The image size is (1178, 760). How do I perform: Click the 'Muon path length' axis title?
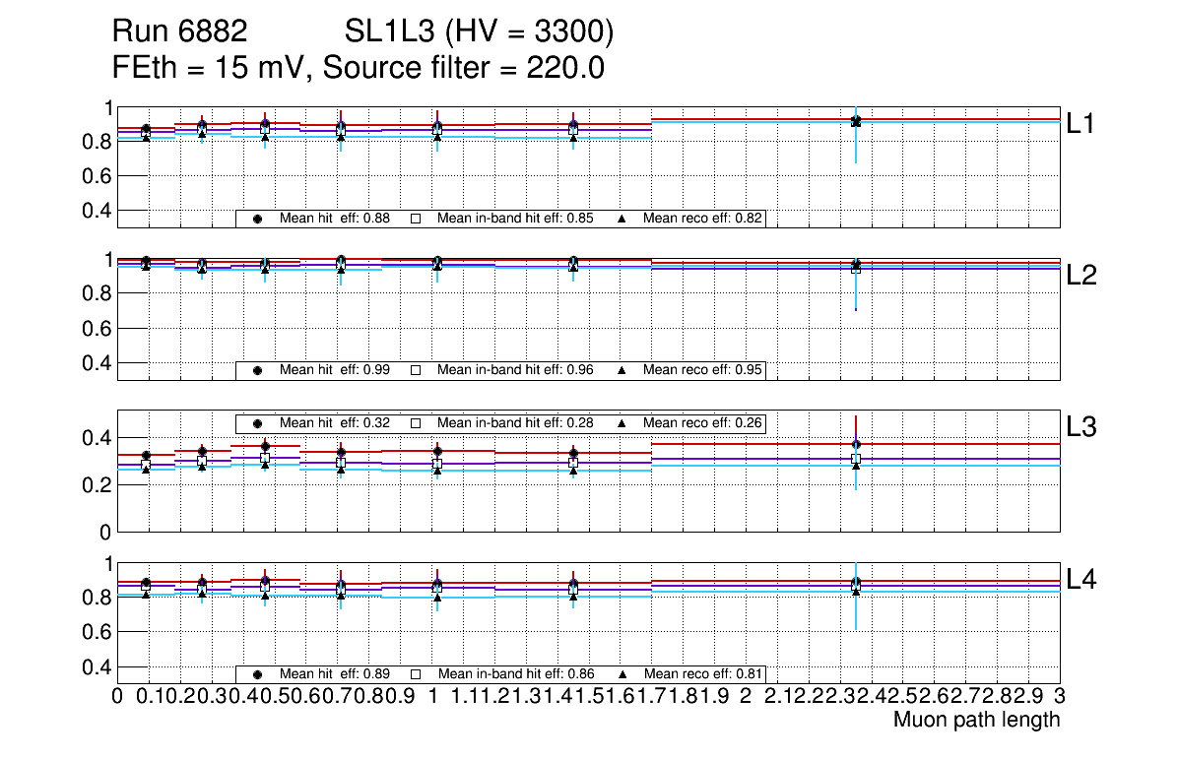(x=976, y=720)
